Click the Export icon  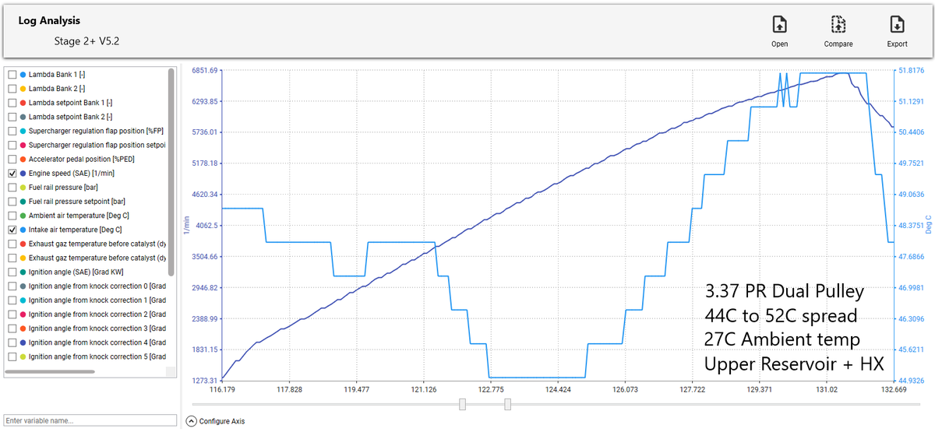(x=897, y=24)
